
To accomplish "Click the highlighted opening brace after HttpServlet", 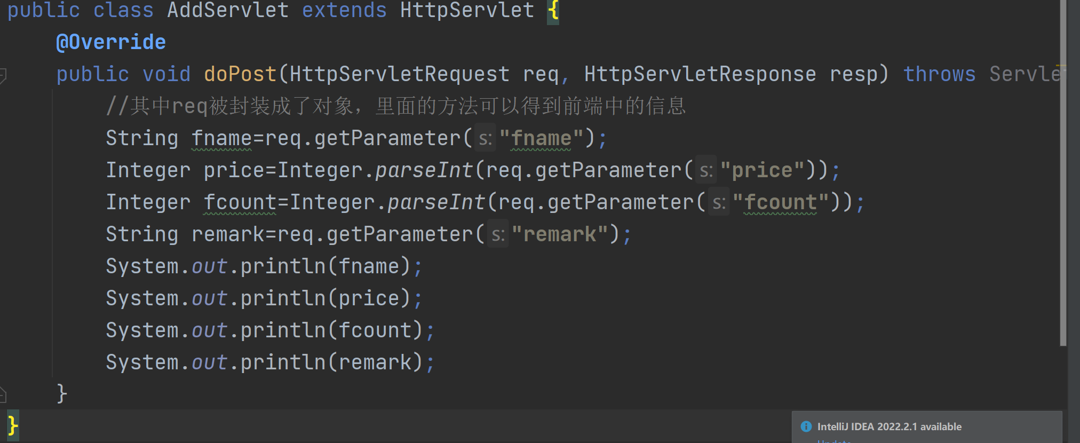I will pyautogui.click(x=553, y=10).
